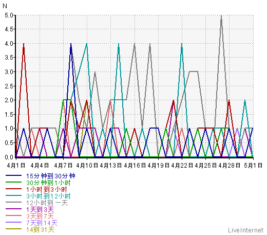Click the green 30分钟到1小时 legend line
267x235 pixels.
(13, 182)
